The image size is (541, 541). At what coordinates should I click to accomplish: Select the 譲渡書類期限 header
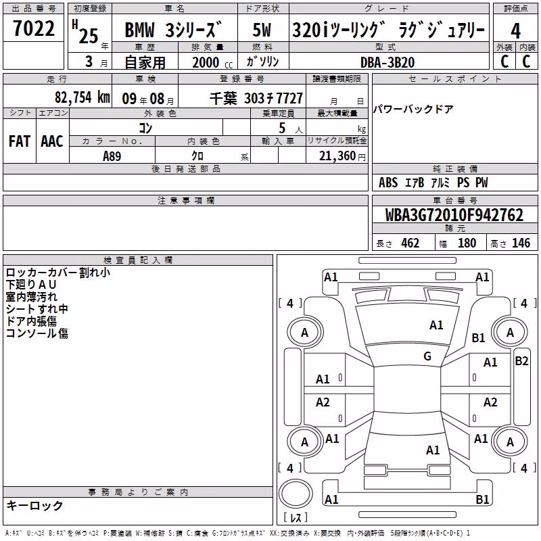click(337, 78)
